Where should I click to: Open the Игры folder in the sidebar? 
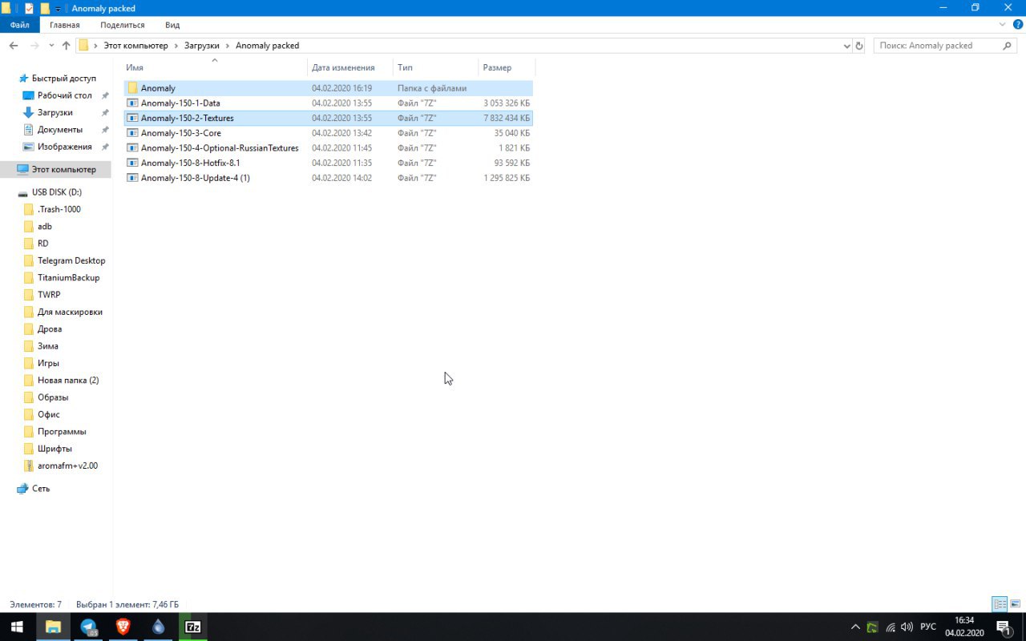pos(48,363)
